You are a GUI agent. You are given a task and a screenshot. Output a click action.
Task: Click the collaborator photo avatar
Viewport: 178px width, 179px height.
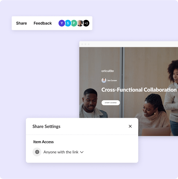pyautogui.click(x=80, y=23)
